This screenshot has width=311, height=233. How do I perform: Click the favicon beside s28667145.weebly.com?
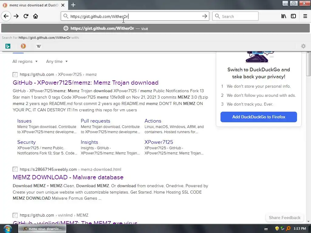tap(15, 169)
